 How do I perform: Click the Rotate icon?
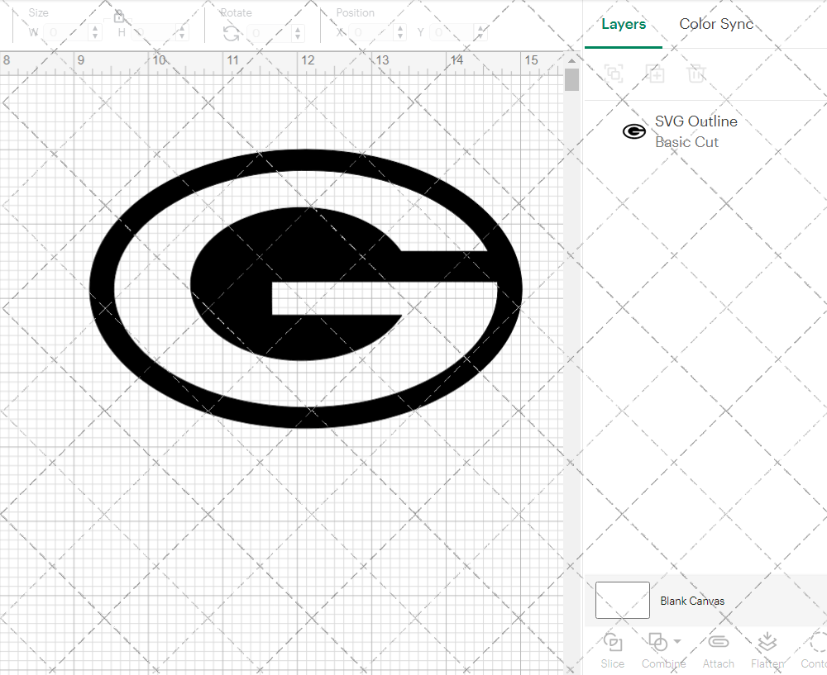[x=231, y=33]
